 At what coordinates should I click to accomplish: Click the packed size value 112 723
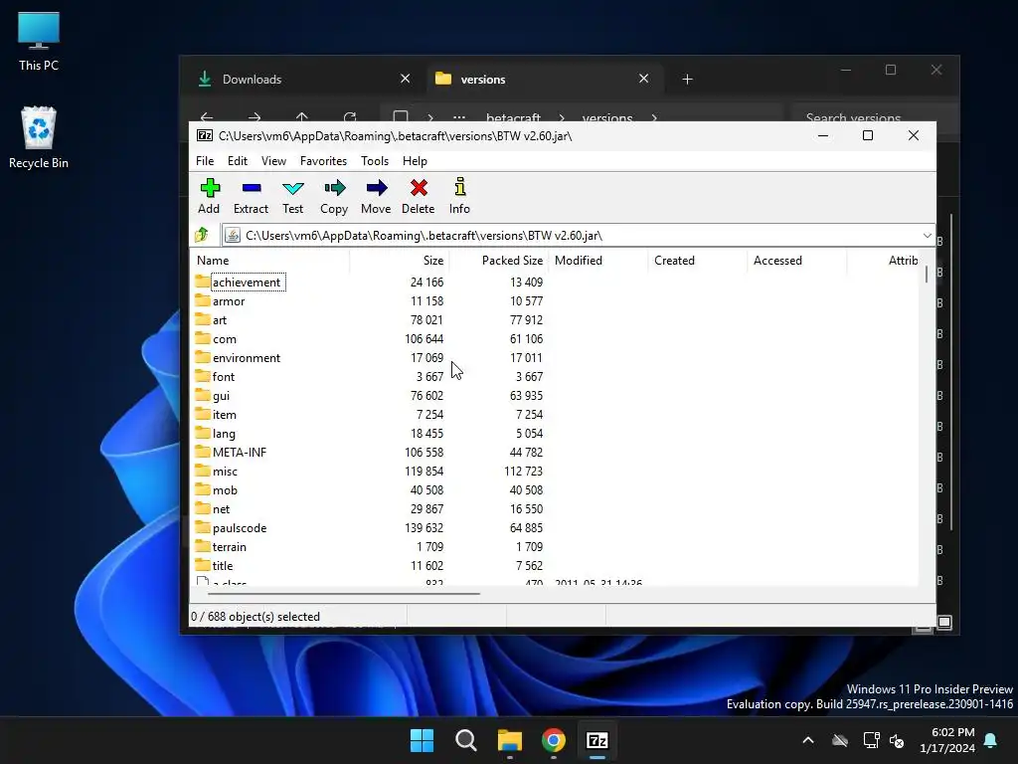point(523,471)
